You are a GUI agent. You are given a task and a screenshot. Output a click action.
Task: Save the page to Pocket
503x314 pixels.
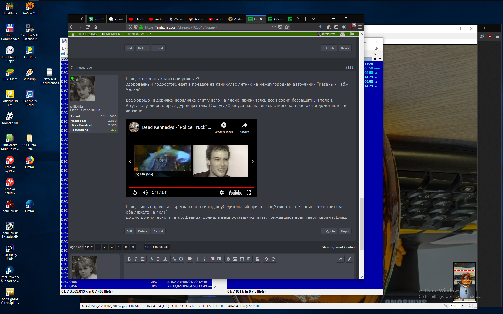(280, 27)
